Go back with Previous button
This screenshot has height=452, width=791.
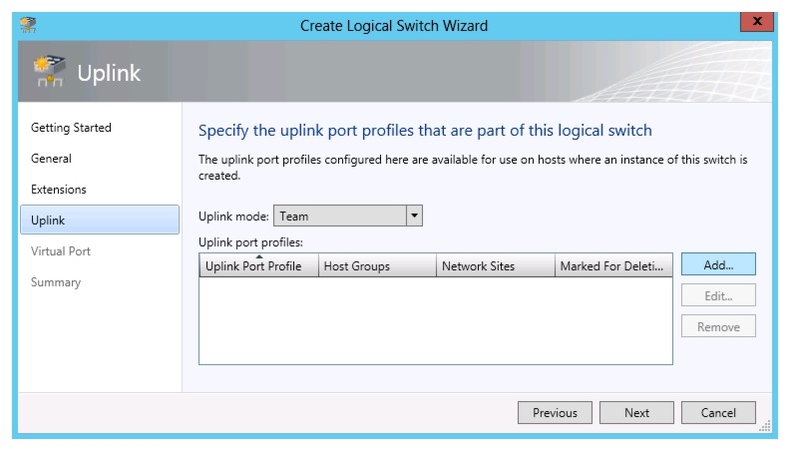[555, 413]
